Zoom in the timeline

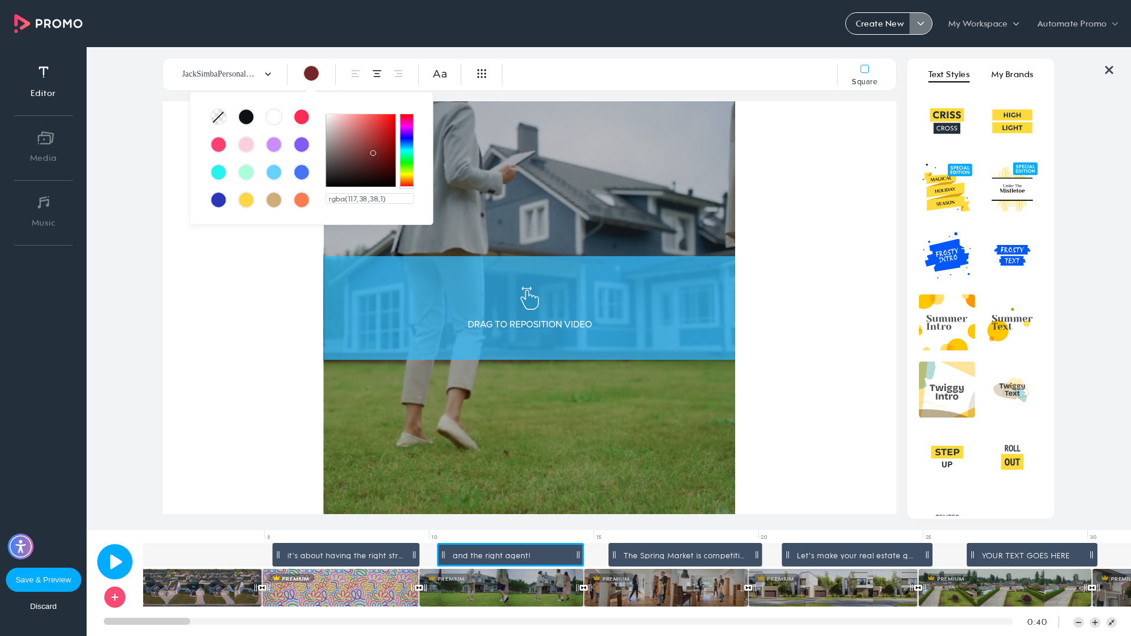(x=1095, y=622)
